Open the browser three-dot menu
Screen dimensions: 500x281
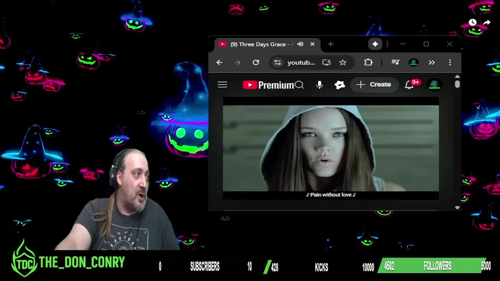coord(450,62)
